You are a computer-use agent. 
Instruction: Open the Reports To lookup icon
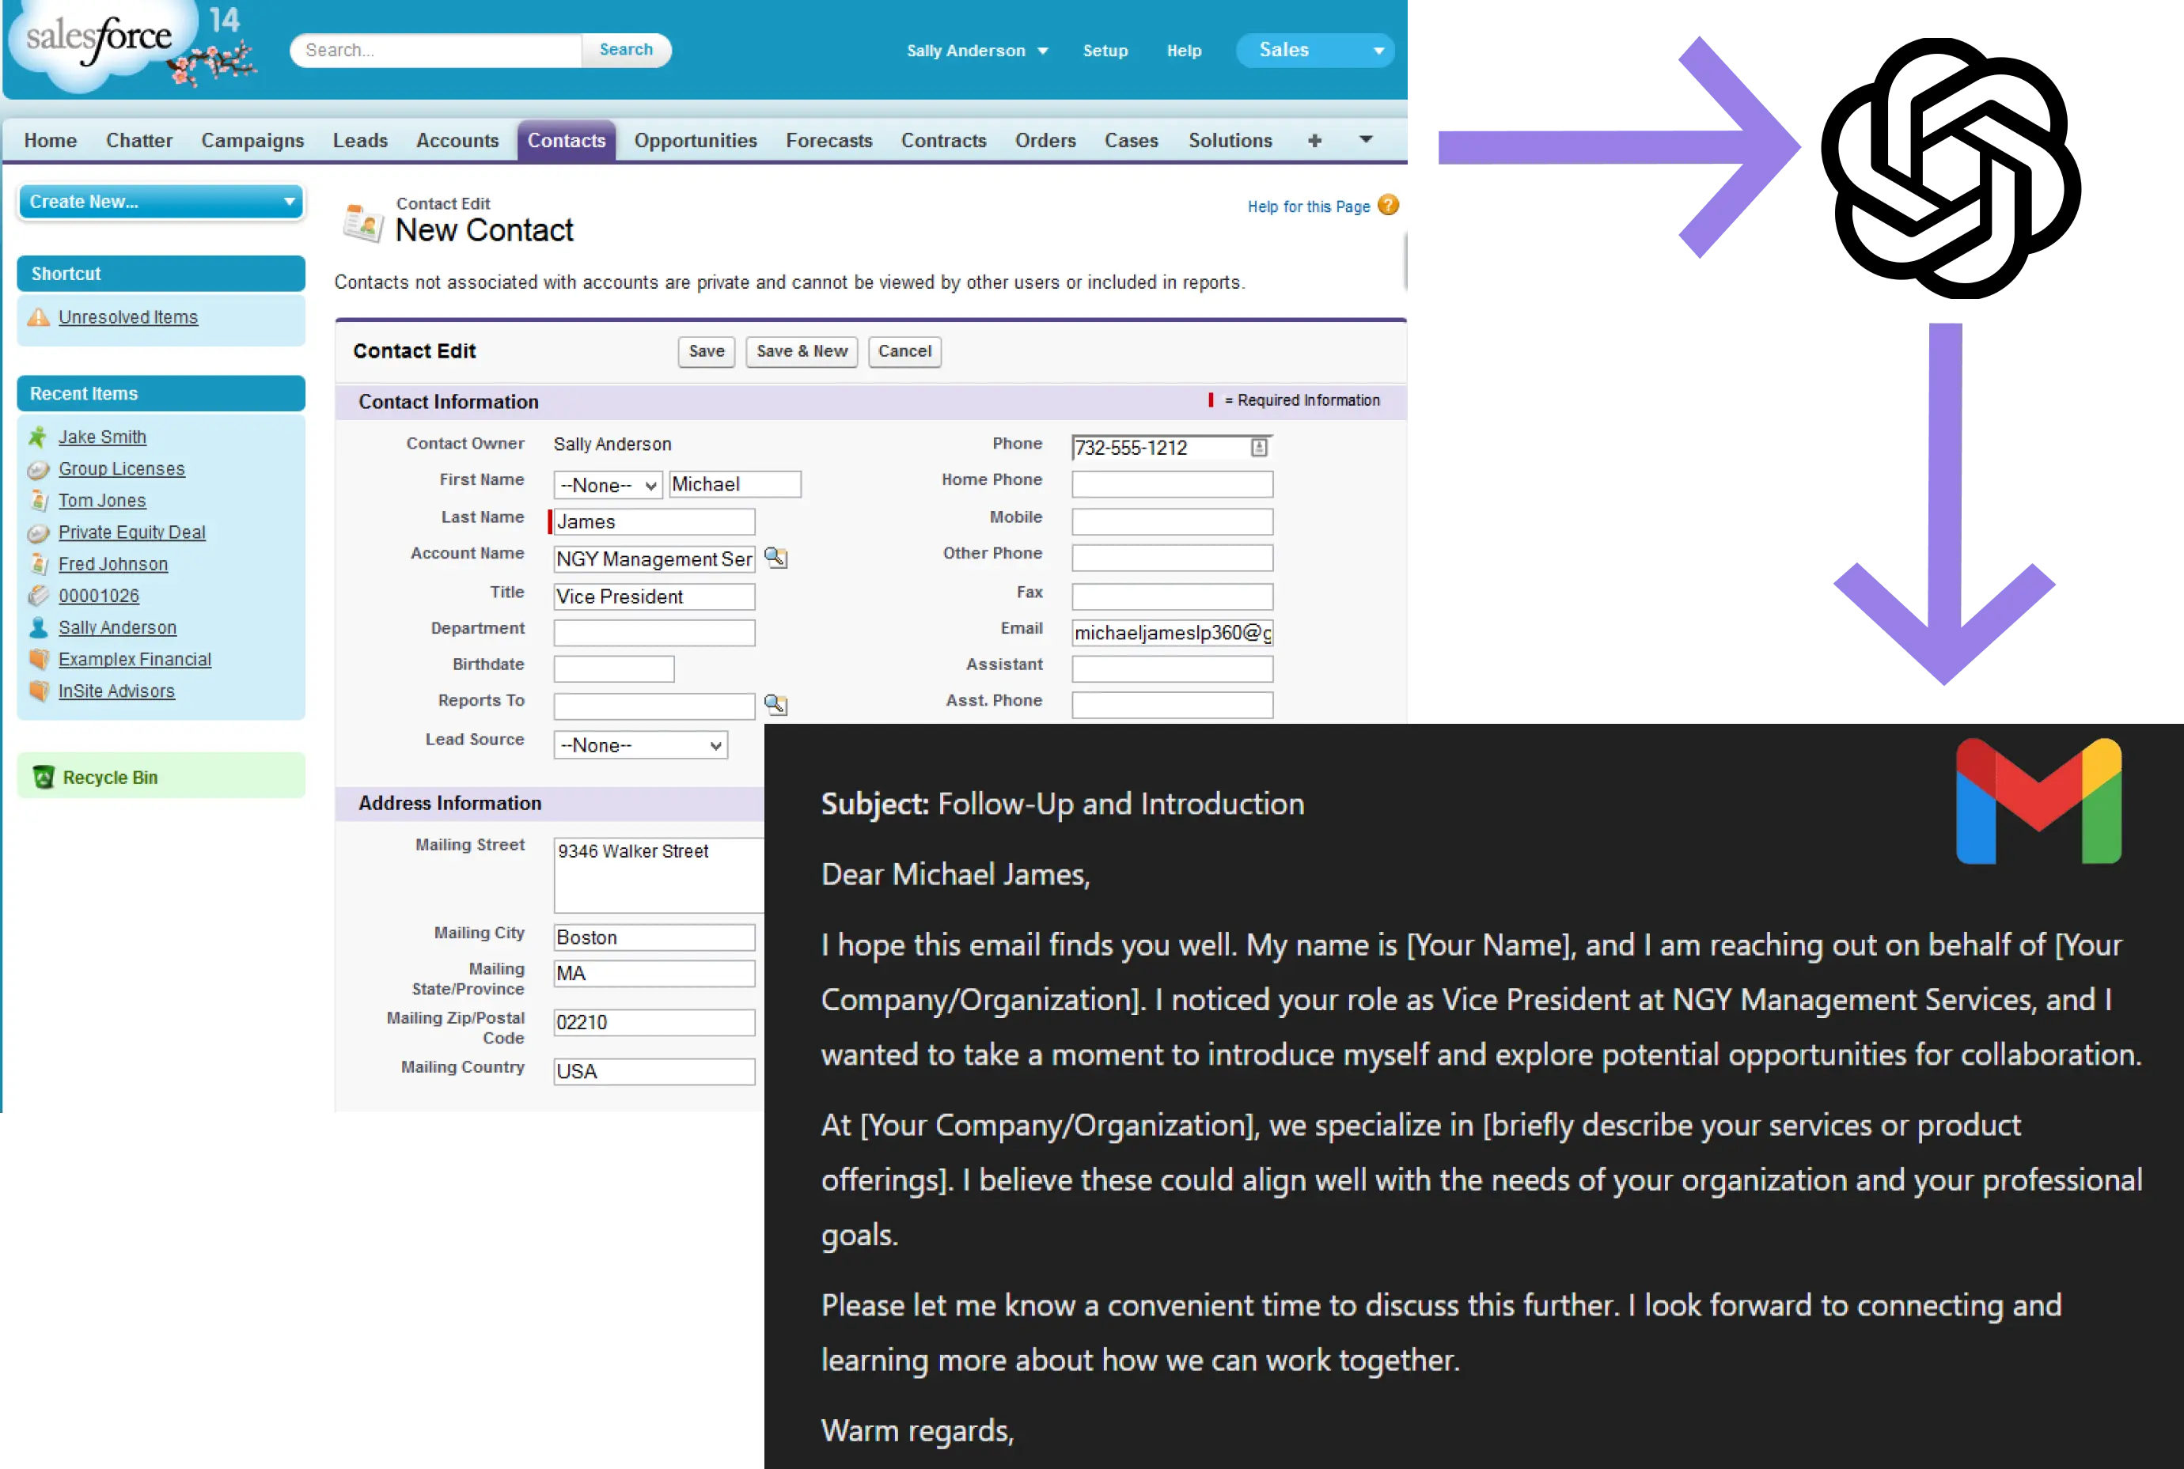click(775, 705)
